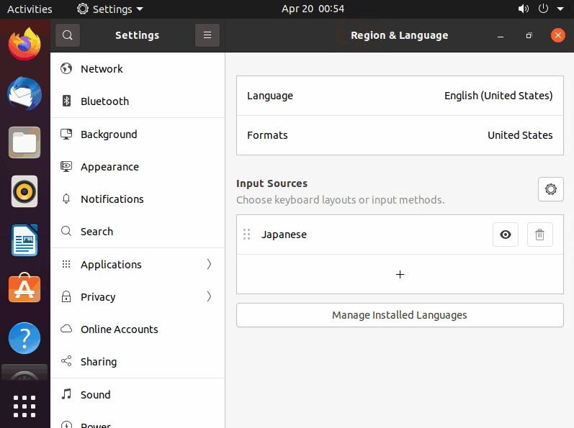The image size is (574, 428).
Task: Change the Formats setting row
Action: point(400,135)
